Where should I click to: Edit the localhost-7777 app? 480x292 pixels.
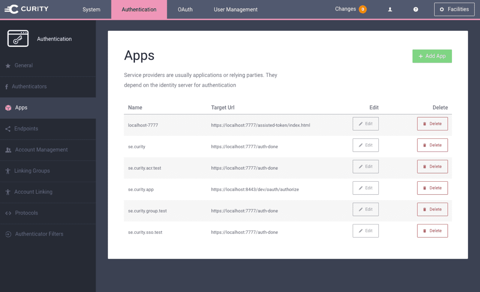pyautogui.click(x=366, y=124)
